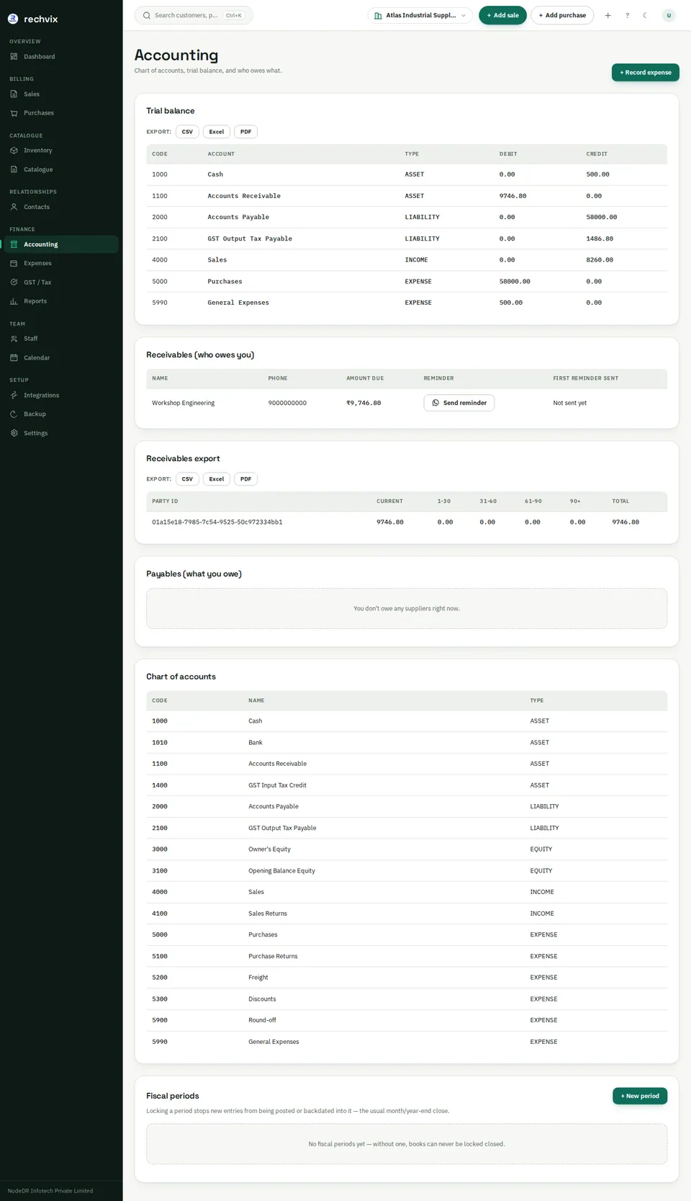The image size is (691, 1201).
Task: Open Dashboard via its sidebar icon
Action: pos(14,56)
